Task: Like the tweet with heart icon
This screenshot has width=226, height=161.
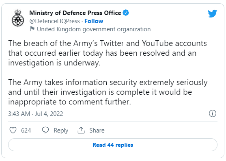Action: 13,130
